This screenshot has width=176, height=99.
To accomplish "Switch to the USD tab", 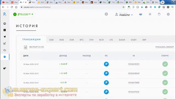I will point(51,40).
